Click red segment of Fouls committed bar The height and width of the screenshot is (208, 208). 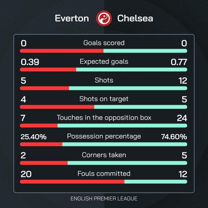click(x=71, y=182)
